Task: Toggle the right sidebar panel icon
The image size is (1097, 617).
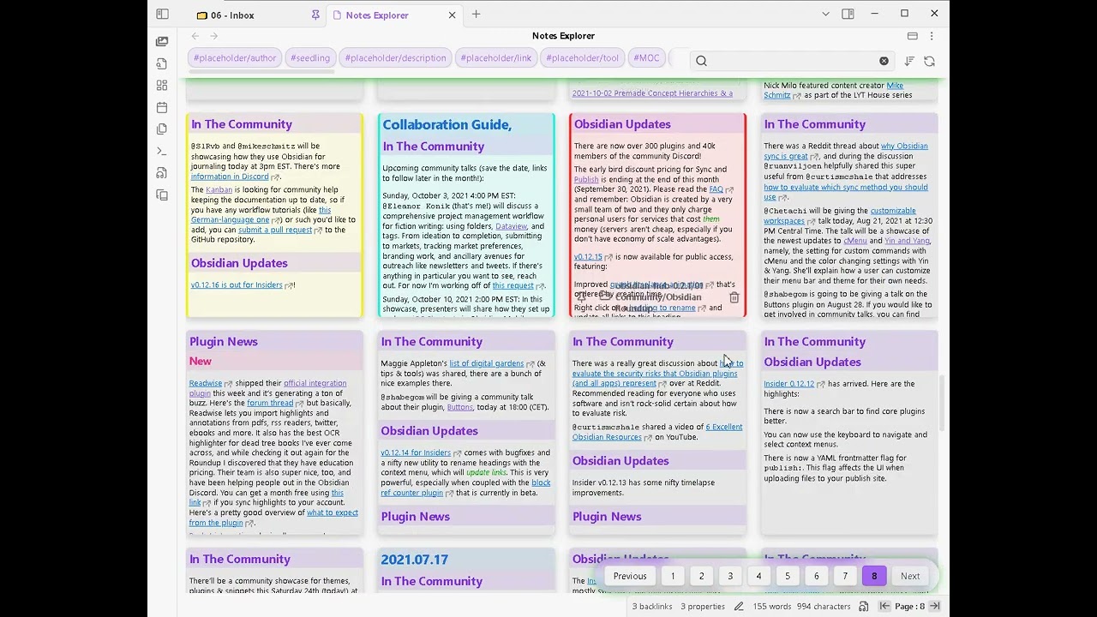Action: point(848,14)
